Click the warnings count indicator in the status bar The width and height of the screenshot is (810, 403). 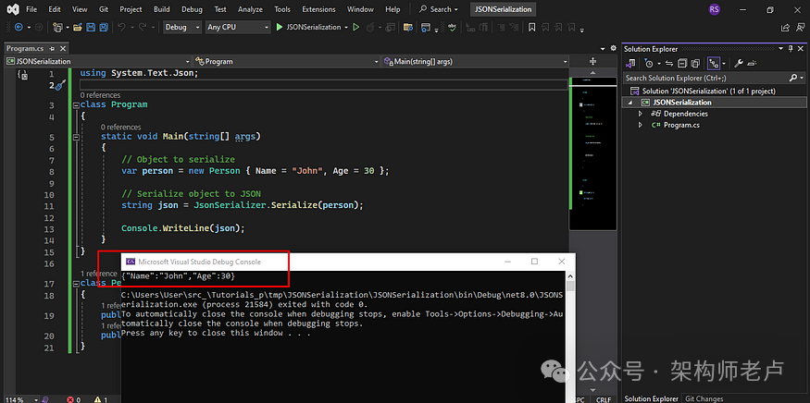(101, 399)
